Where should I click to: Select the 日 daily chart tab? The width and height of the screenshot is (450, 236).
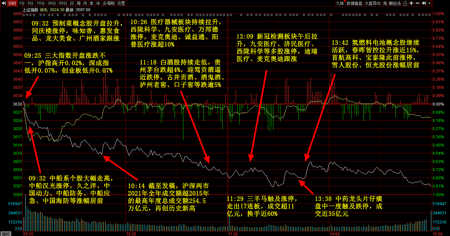pos(72,3)
